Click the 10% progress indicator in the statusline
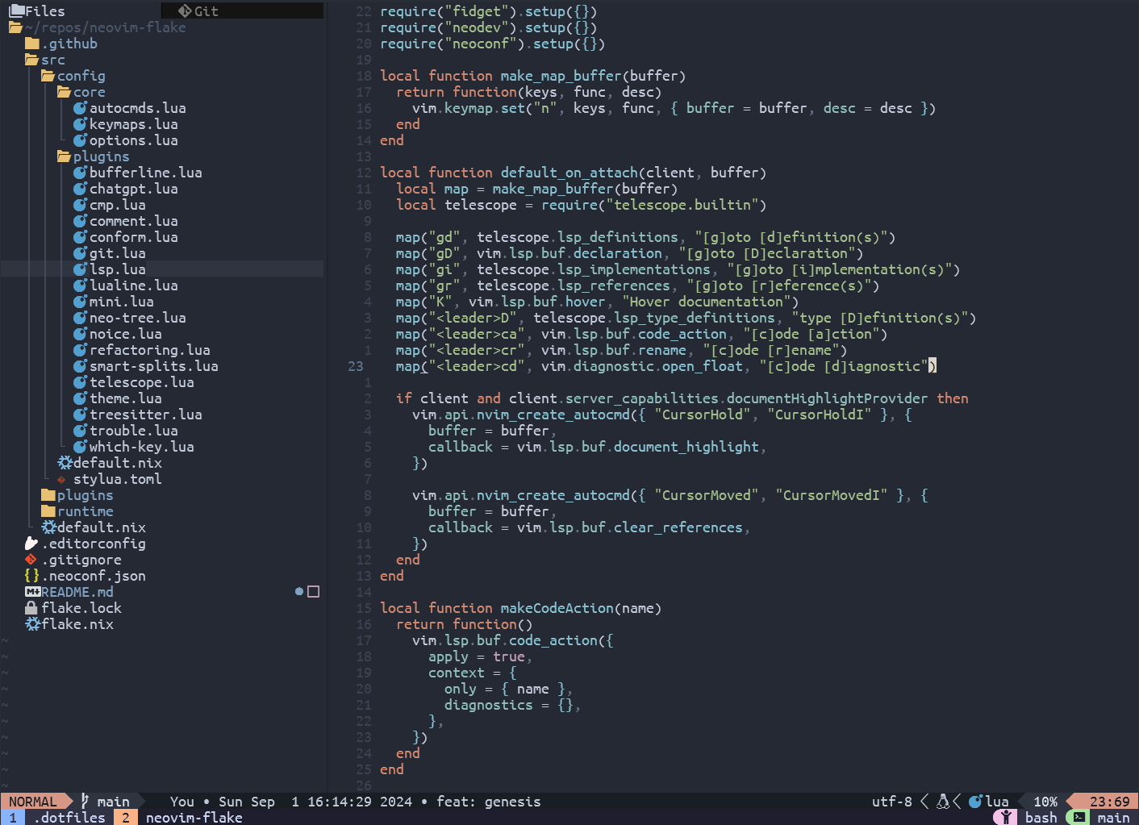1139x825 pixels. pos(1045,802)
